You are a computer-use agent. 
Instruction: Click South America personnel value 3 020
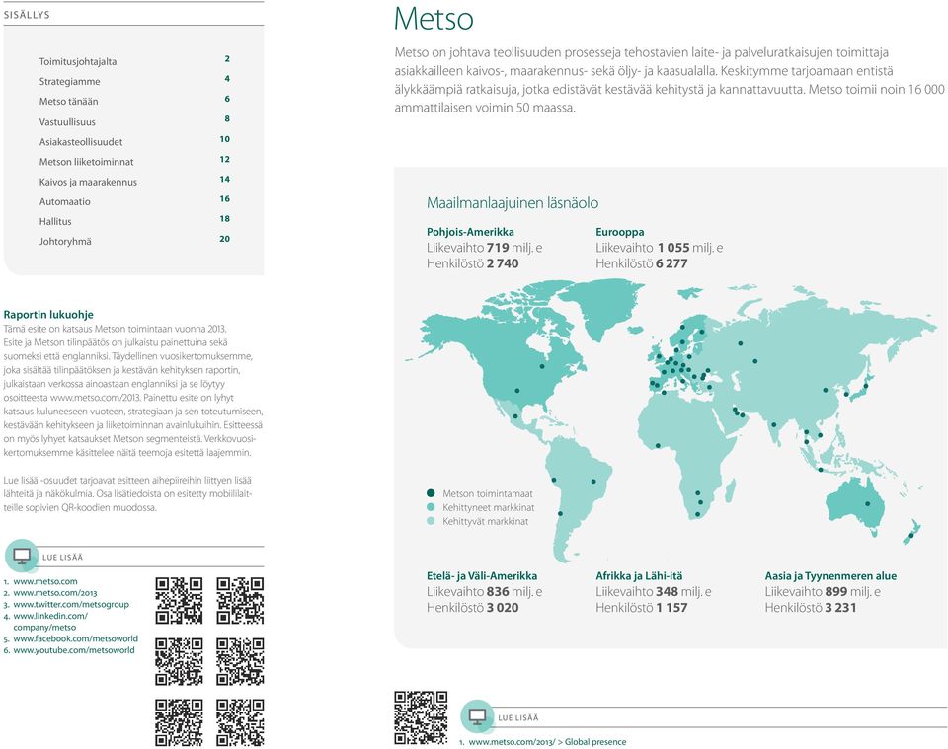(x=503, y=608)
